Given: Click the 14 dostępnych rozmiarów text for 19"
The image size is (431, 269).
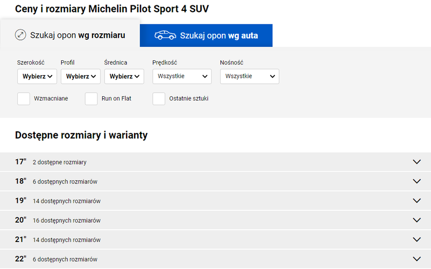Looking at the screenshot, I should 67,201.
